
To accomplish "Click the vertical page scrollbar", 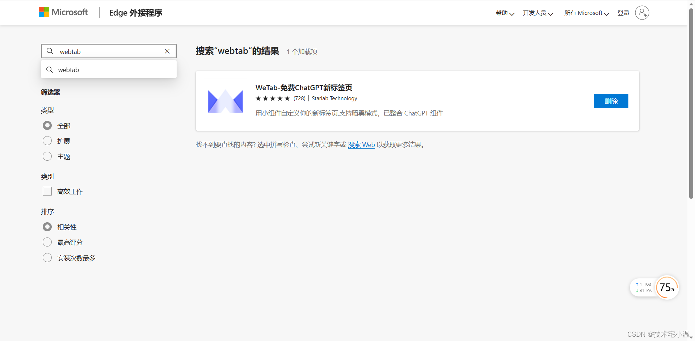I will tap(691, 103).
